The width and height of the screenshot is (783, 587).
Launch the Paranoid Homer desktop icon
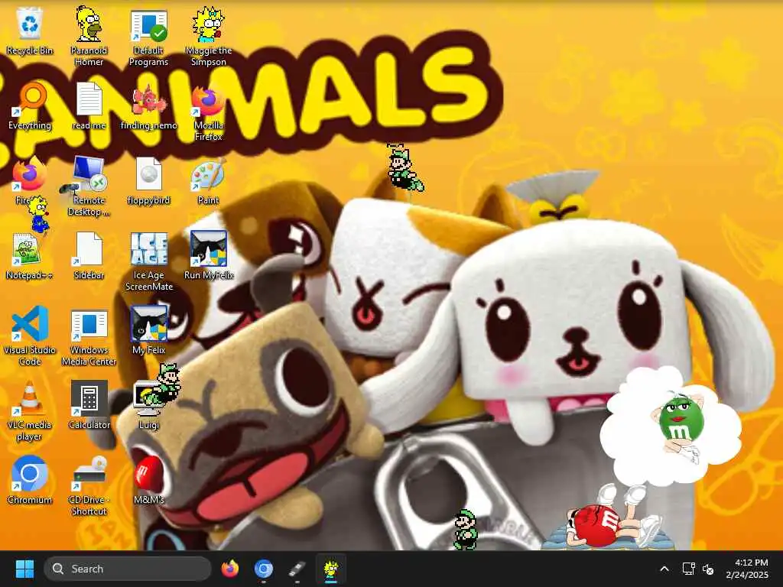[89, 36]
